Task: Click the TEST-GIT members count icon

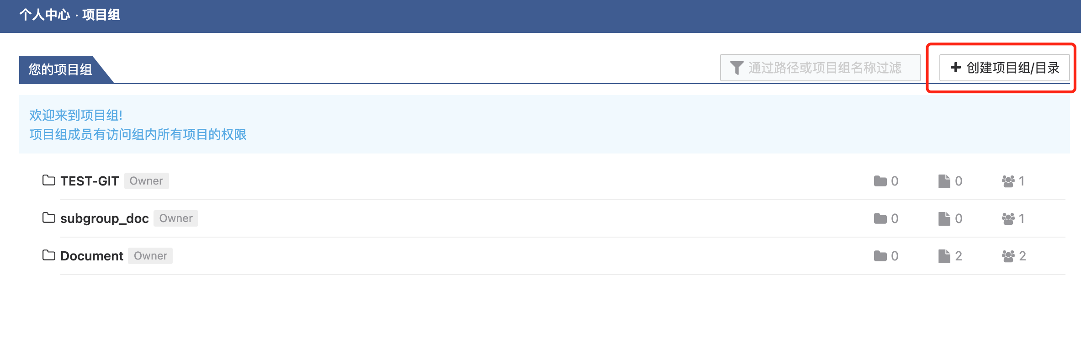Action: [1008, 181]
